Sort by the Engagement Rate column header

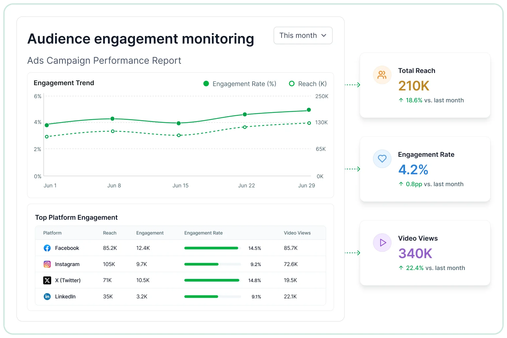203,233
